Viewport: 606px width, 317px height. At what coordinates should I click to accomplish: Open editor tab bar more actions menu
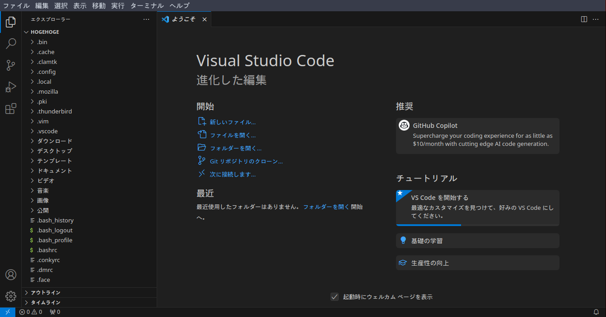[x=596, y=19]
